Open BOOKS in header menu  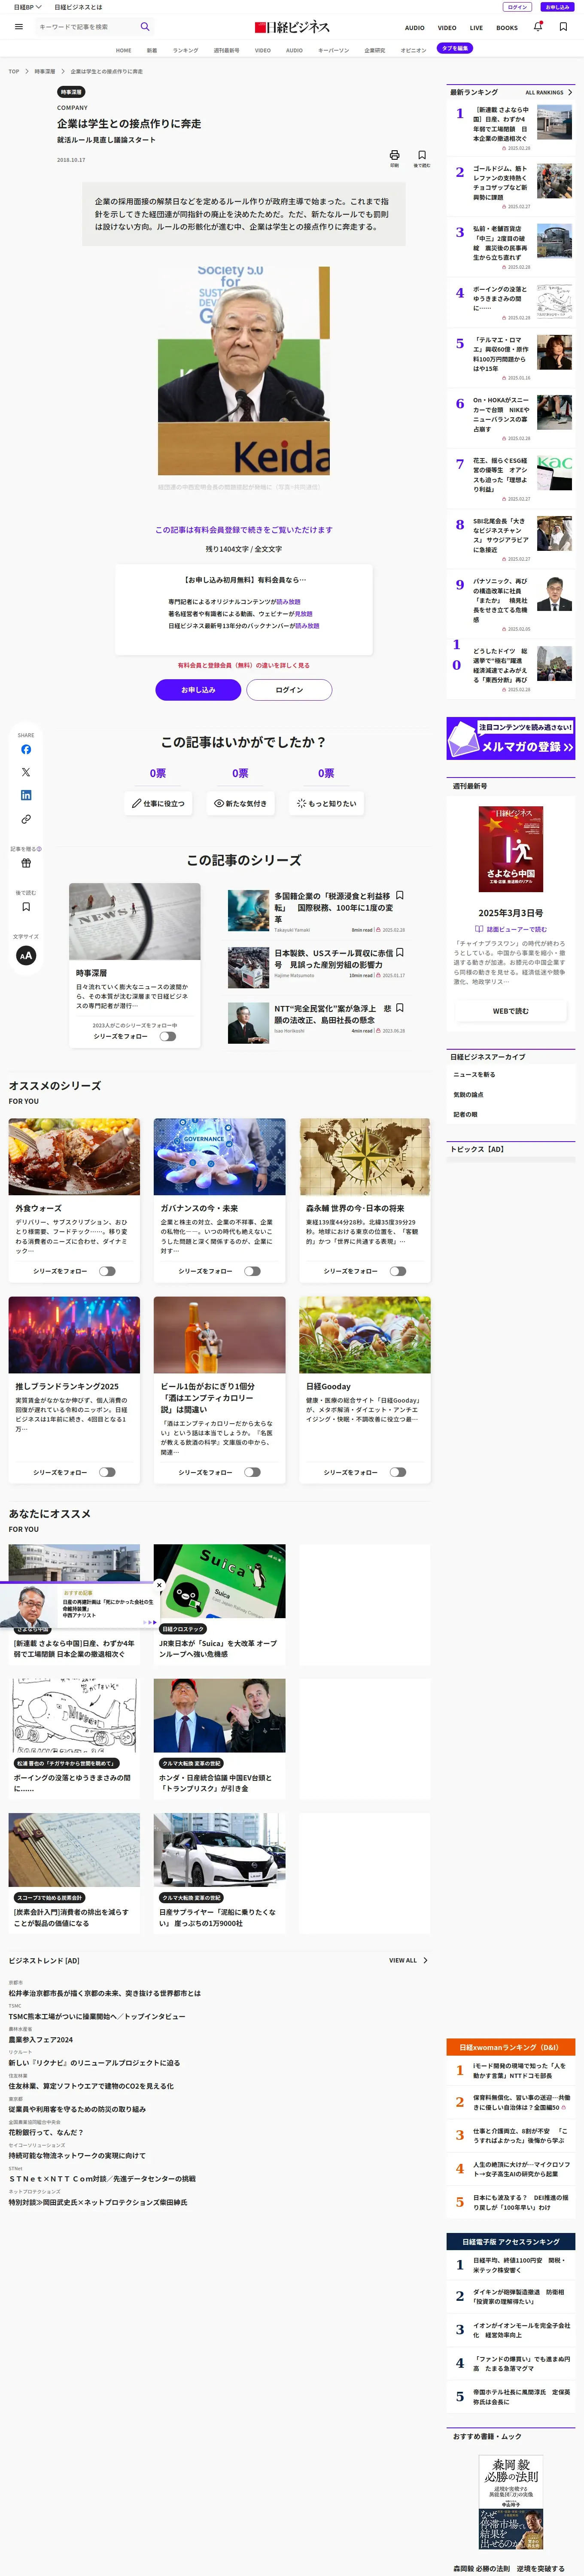507,28
